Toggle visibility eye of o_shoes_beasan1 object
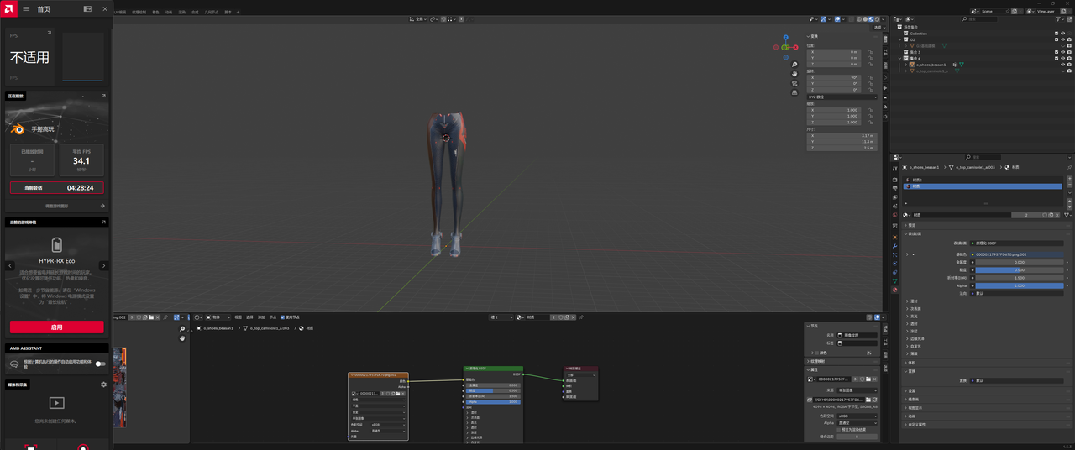Image resolution: width=1075 pixels, height=450 pixels. [x=1063, y=65]
